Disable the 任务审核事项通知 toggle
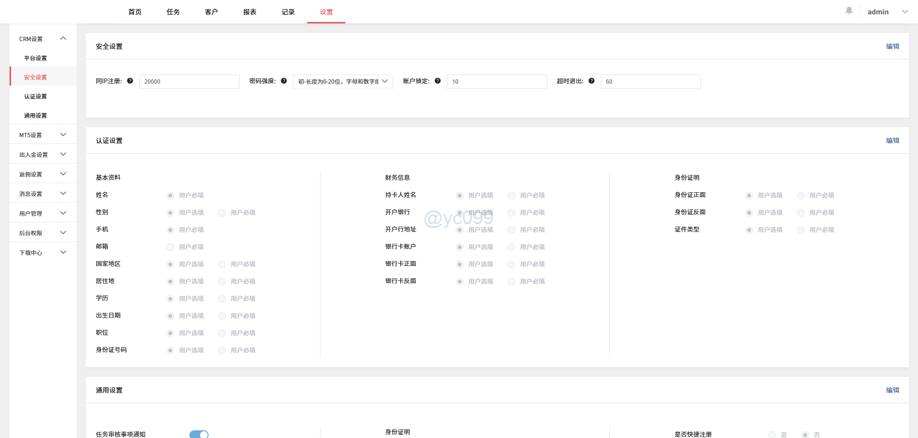Viewport: 918px width, 438px height. pos(199,434)
